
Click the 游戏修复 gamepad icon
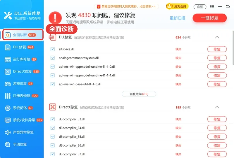coord(8,84)
